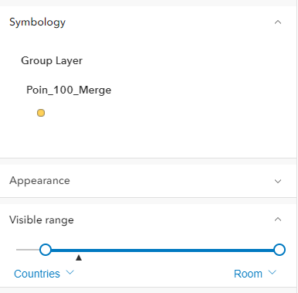Screen dimensions: 298x293
Task: Open the dropdown arrow next to Countries
Action: [69, 272]
